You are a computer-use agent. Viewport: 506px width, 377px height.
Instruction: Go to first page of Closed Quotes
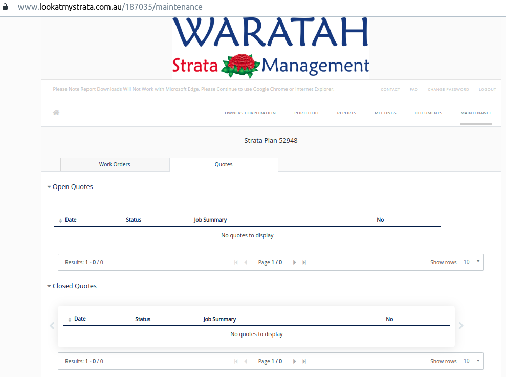[x=236, y=361]
